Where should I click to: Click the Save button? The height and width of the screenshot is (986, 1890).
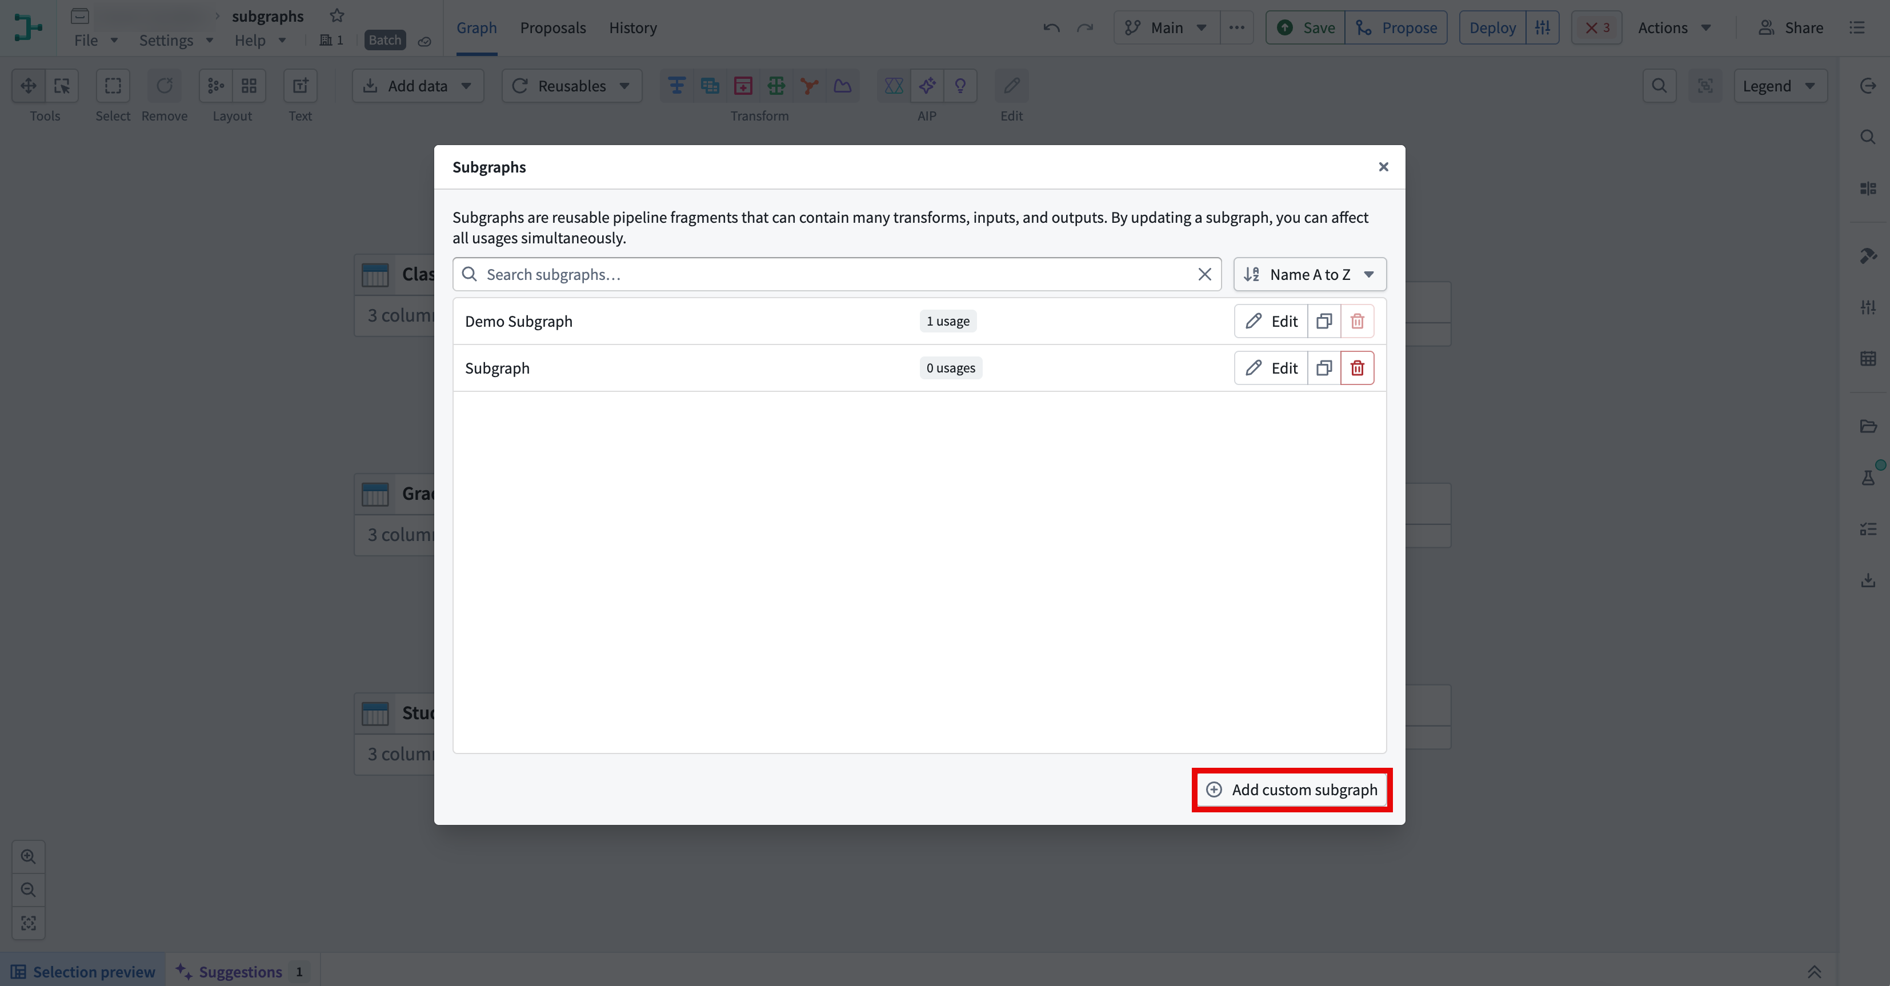pyautogui.click(x=1306, y=28)
